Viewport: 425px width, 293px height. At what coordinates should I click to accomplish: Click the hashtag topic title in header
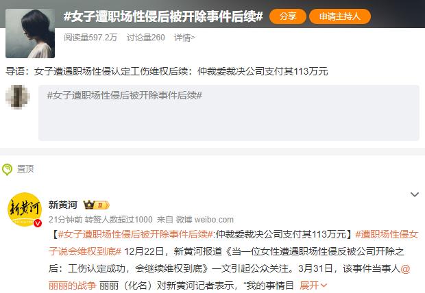(163, 16)
